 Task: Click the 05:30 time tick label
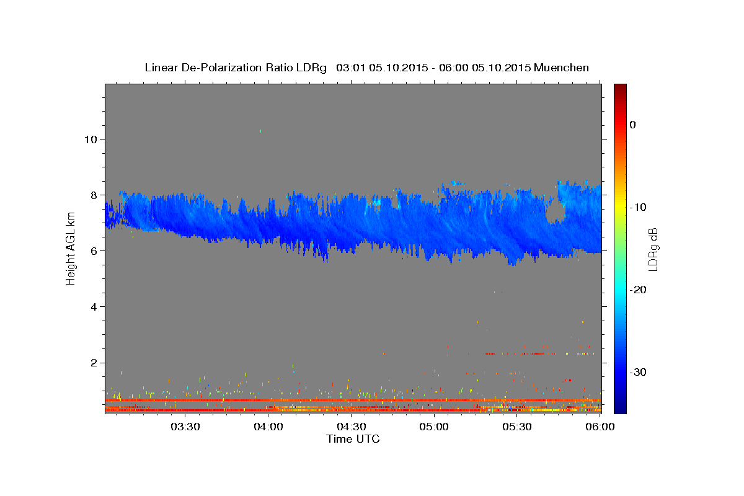click(x=517, y=427)
